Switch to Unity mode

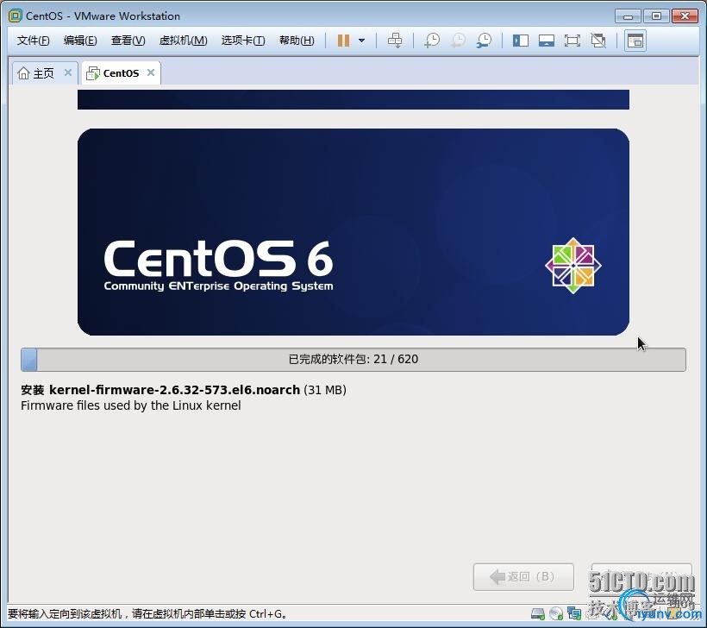(x=598, y=41)
